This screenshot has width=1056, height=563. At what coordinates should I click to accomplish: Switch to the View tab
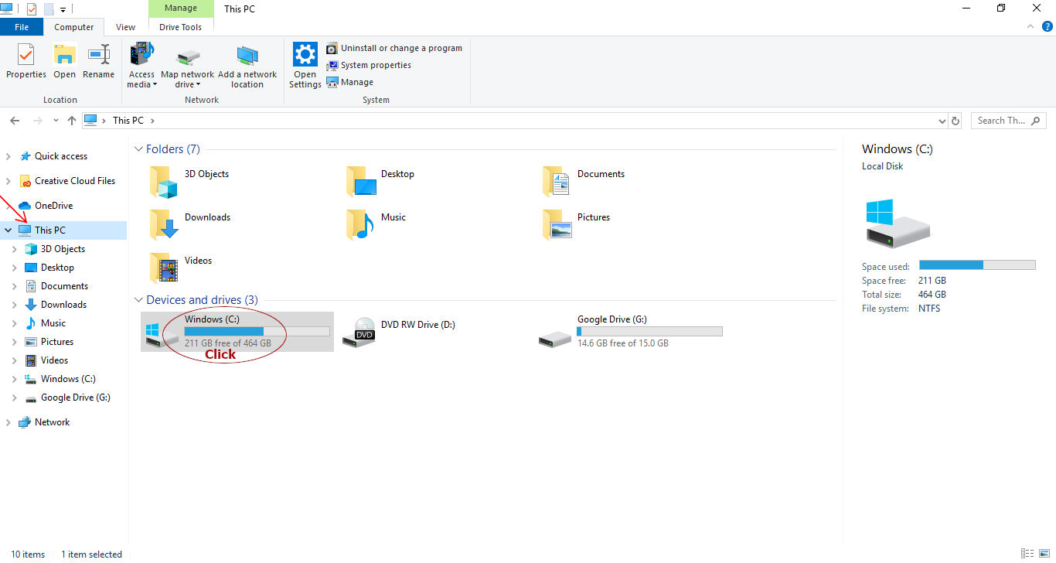pos(125,27)
